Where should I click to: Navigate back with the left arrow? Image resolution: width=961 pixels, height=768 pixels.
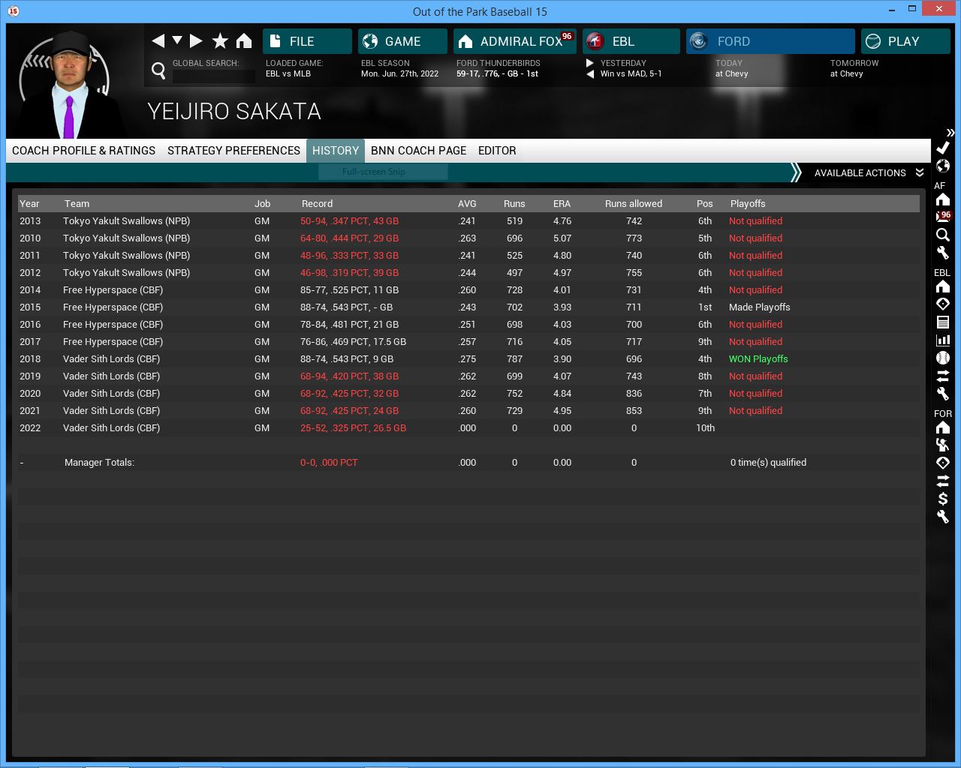(158, 41)
